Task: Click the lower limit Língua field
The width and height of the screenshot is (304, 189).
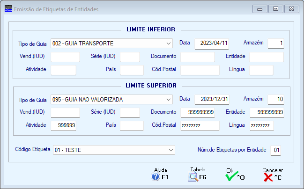Action: [261, 70]
